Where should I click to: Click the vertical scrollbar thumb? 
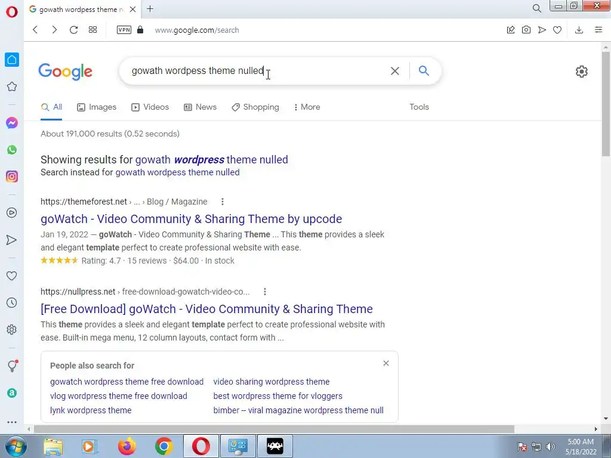606,104
